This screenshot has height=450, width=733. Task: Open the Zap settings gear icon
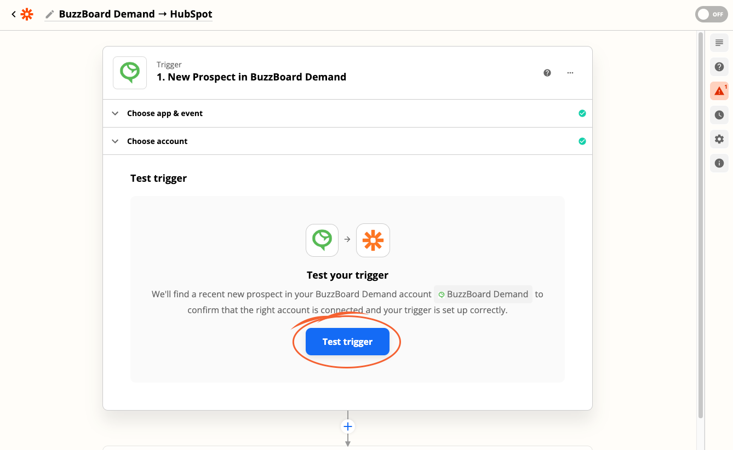tap(719, 139)
